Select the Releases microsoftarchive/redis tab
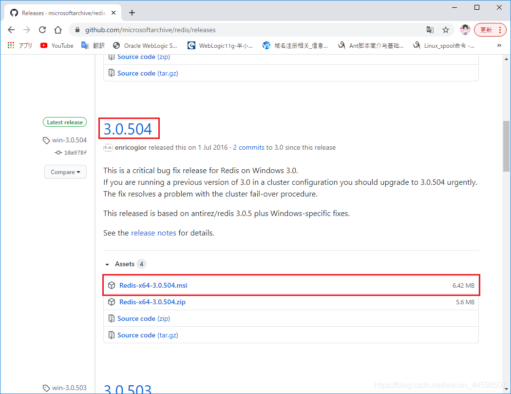 click(x=63, y=13)
